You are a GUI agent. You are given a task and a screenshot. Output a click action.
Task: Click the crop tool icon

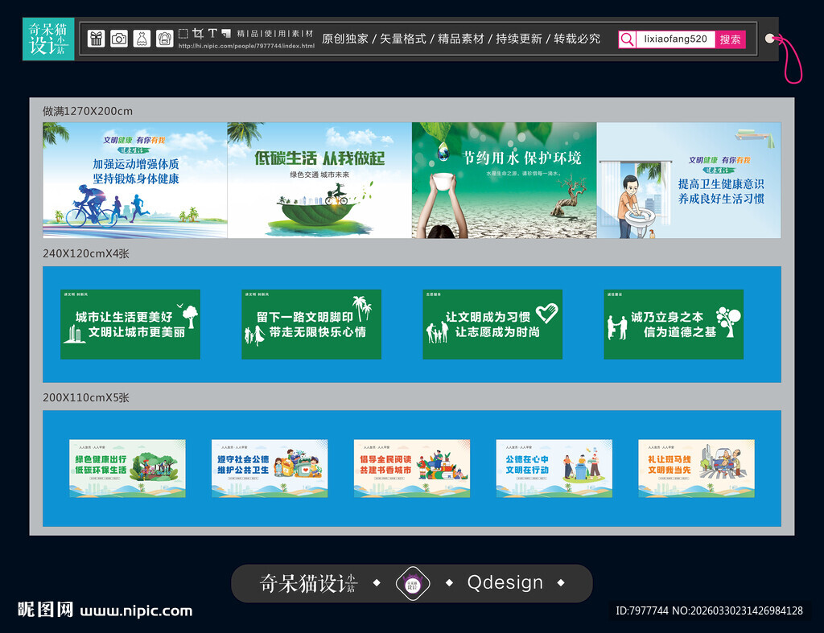tap(198, 34)
